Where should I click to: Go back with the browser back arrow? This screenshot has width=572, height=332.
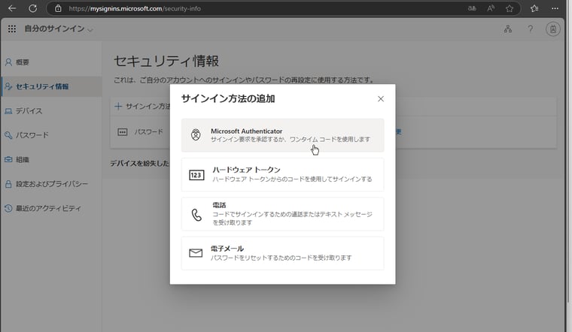click(x=12, y=8)
